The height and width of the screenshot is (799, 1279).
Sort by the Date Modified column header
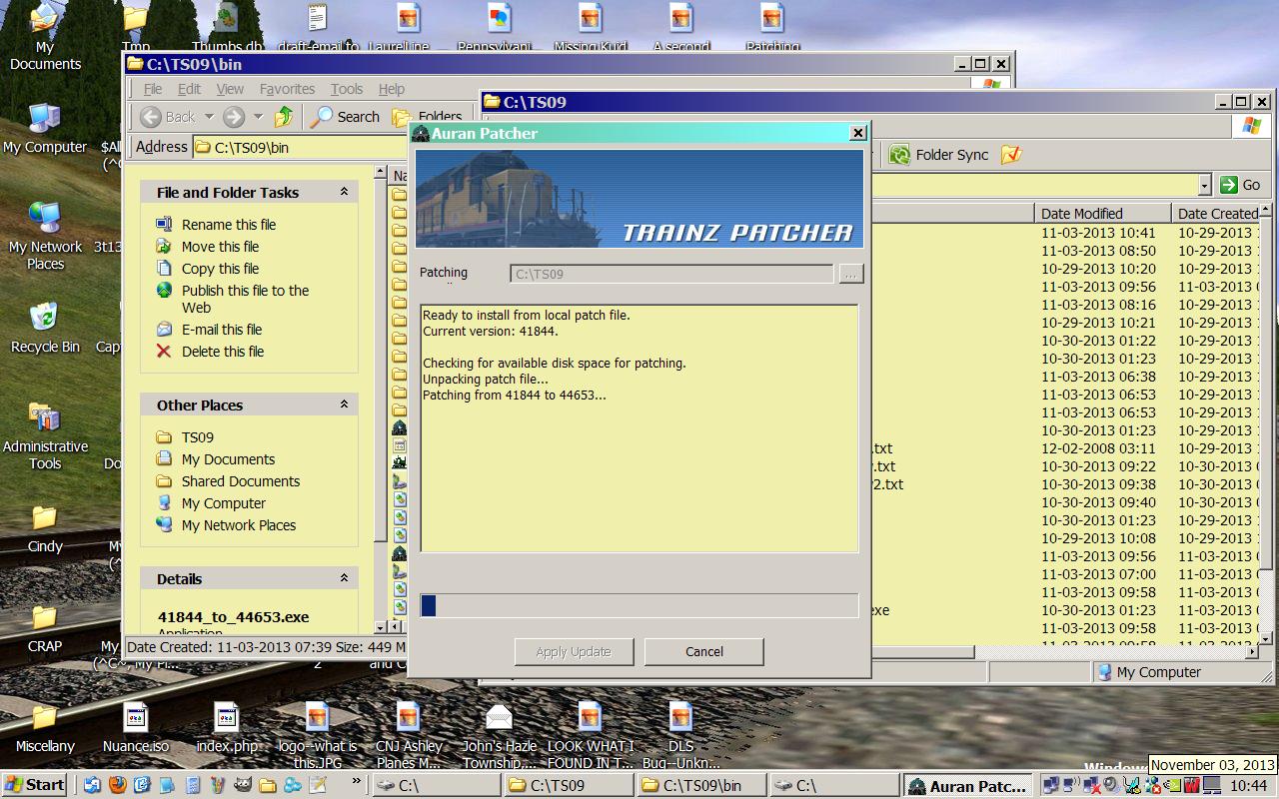click(1102, 213)
